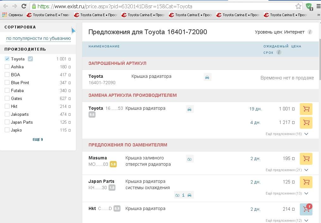The height and width of the screenshot is (223, 321).
Task: Expand more Toyota offers (16)
Action: pyautogui.click(x=287, y=134)
